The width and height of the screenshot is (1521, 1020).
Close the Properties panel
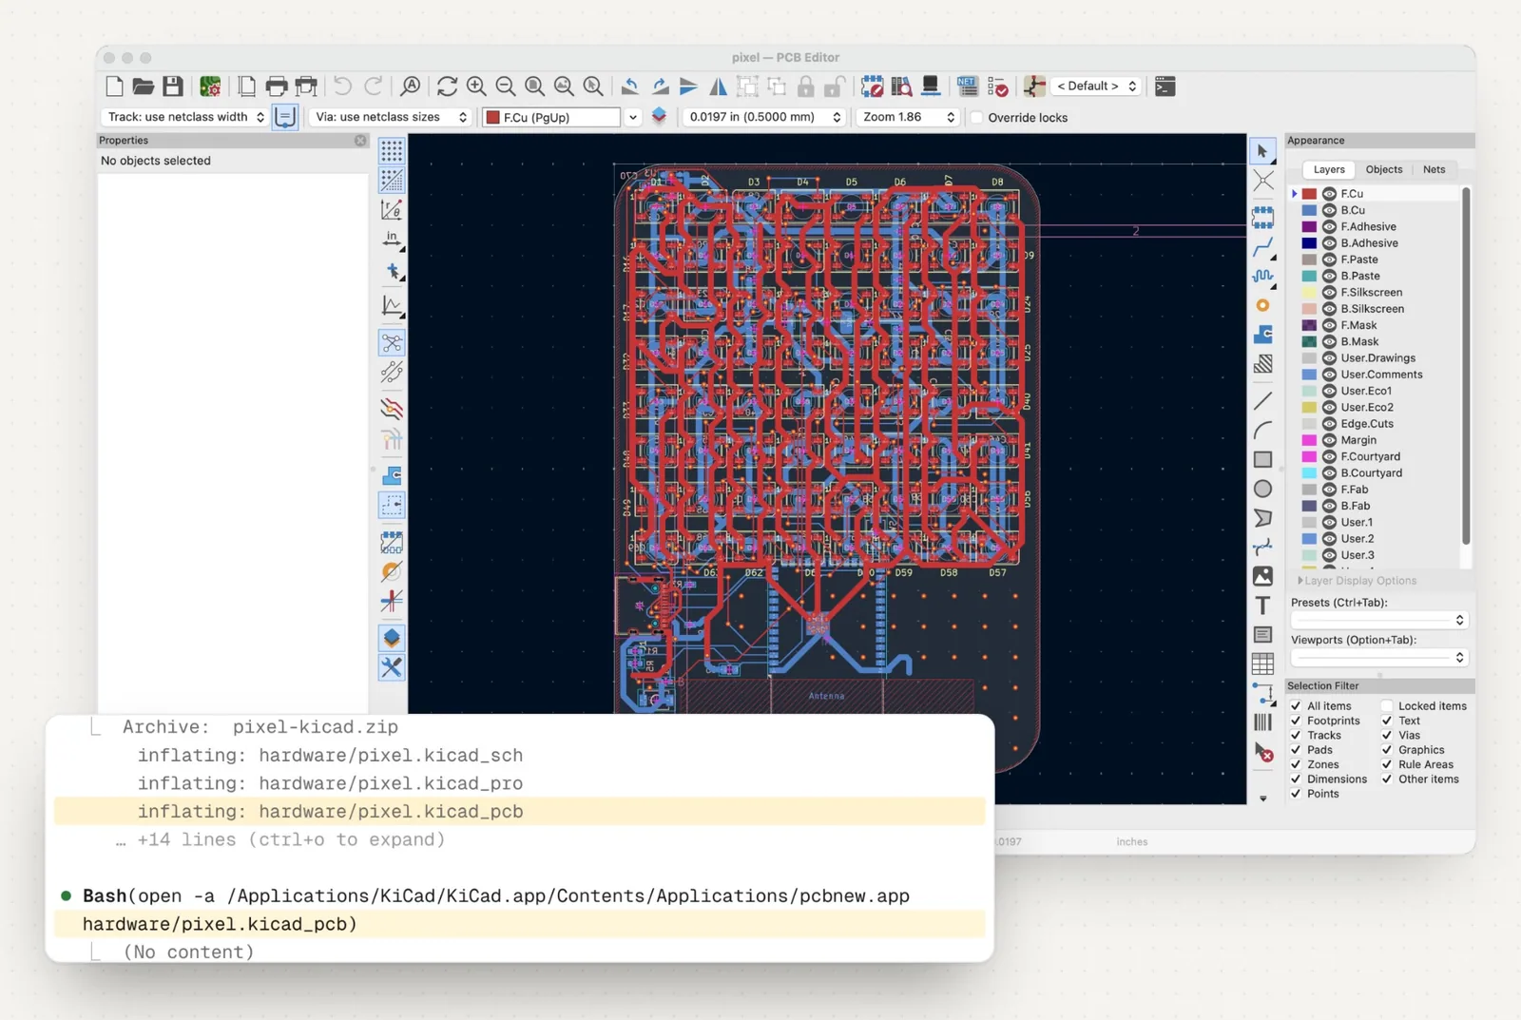click(360, 141)
